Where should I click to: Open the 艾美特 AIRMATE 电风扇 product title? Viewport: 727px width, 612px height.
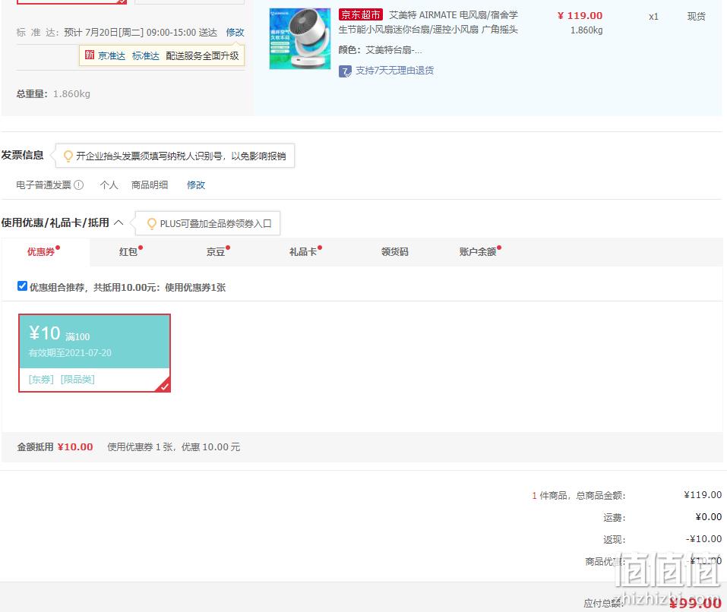click(x=428, y=22)
